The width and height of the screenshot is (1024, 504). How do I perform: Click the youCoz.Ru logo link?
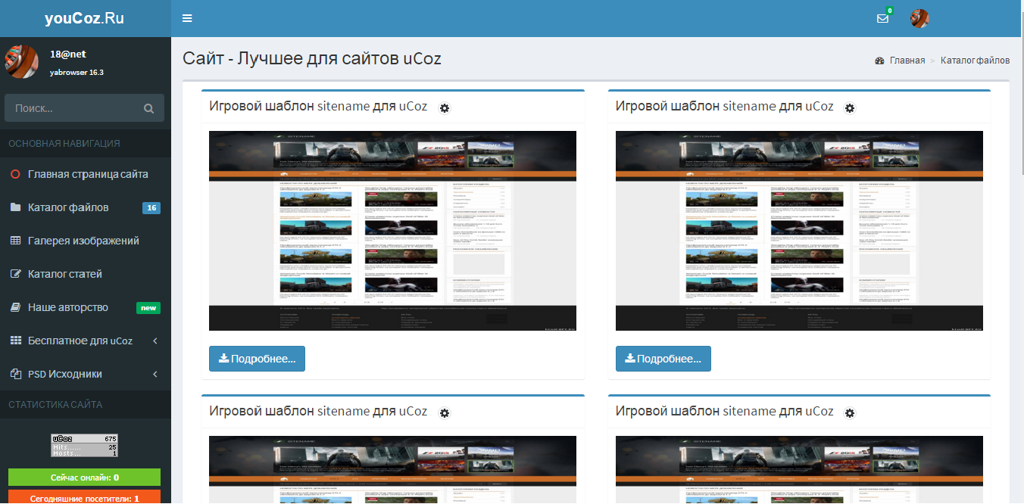pos(84,18)
